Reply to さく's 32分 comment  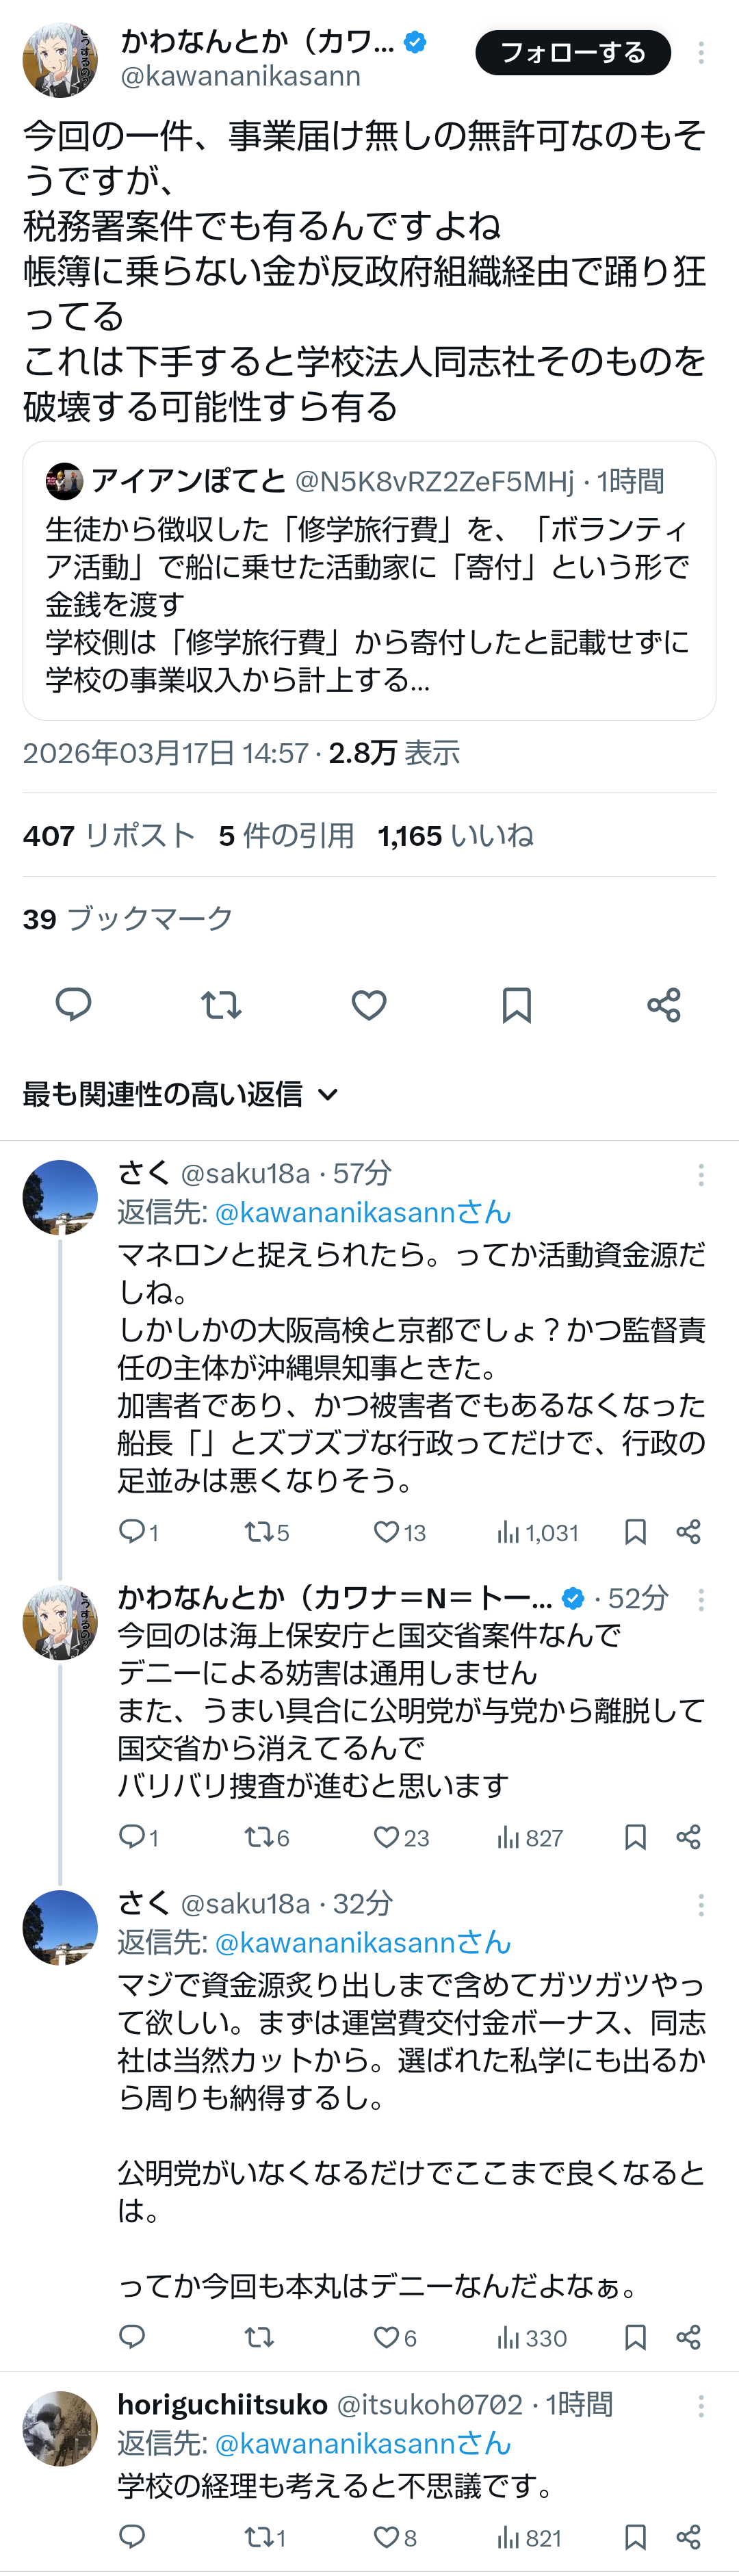[x=132, y=2336]
